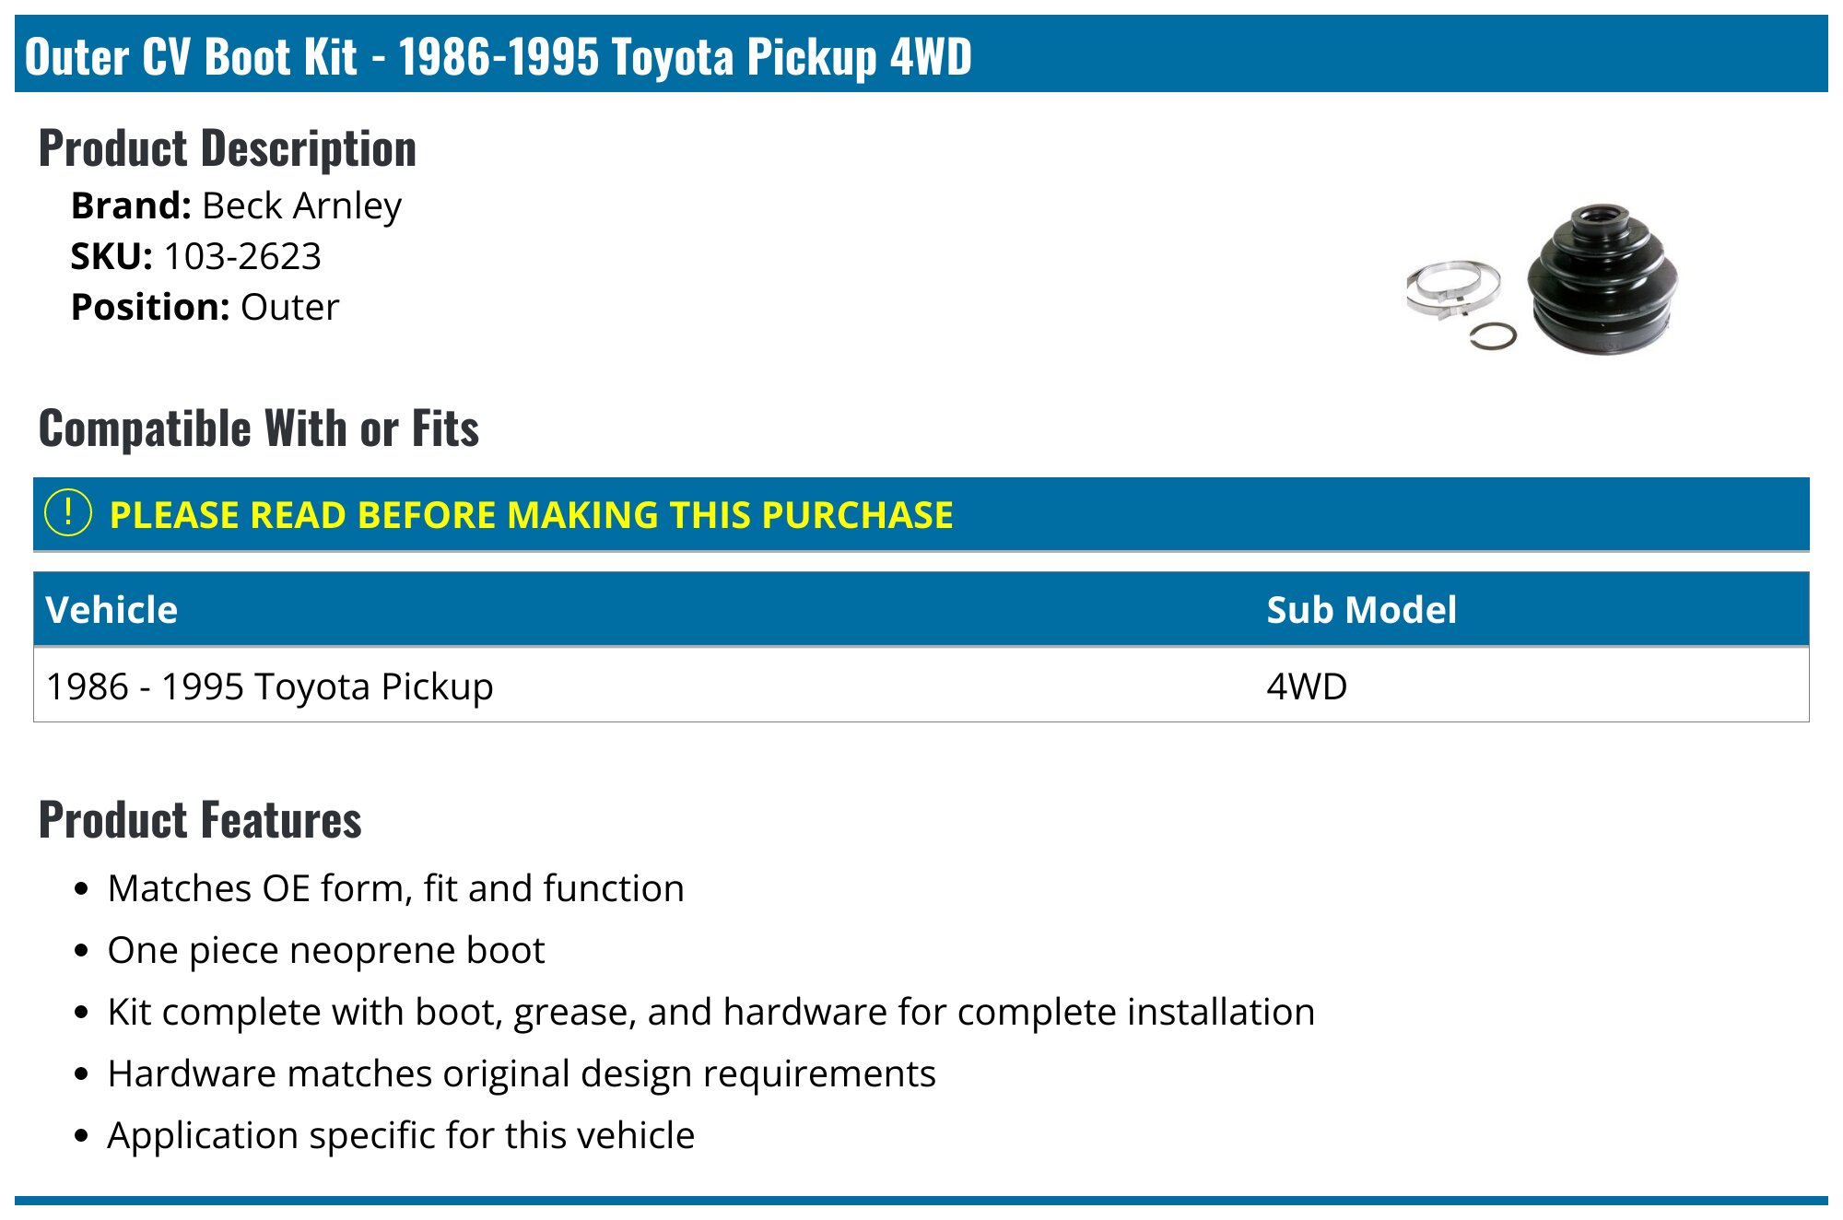
Task: Click Application specific for this vehicle
Action: click(x=401, y=1135)
